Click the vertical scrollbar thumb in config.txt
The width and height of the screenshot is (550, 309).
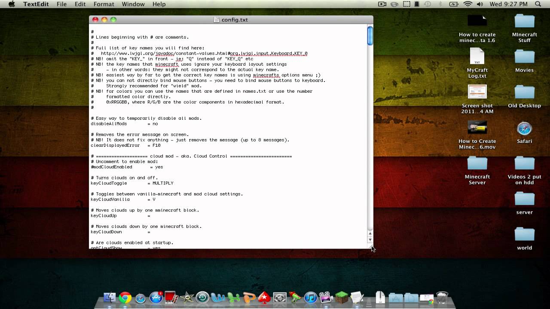(x=370, y=35)
